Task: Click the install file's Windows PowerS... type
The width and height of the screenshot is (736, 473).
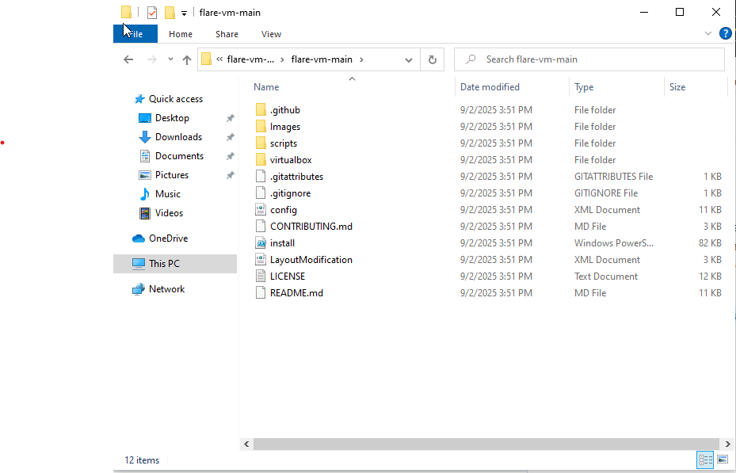Action: [x=613, y=243]
